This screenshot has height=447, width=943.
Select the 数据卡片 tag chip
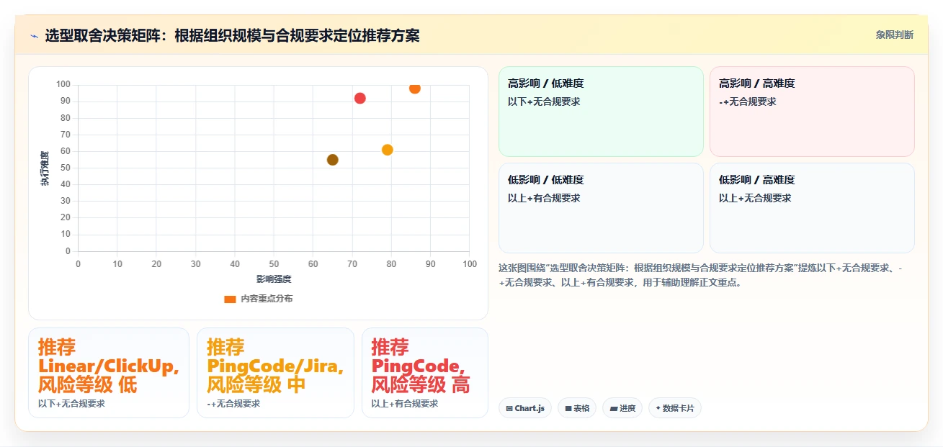[675, 408]
